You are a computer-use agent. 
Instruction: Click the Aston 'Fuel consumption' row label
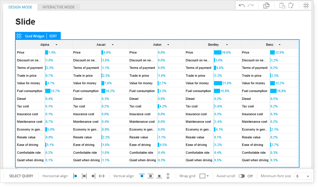142,91
